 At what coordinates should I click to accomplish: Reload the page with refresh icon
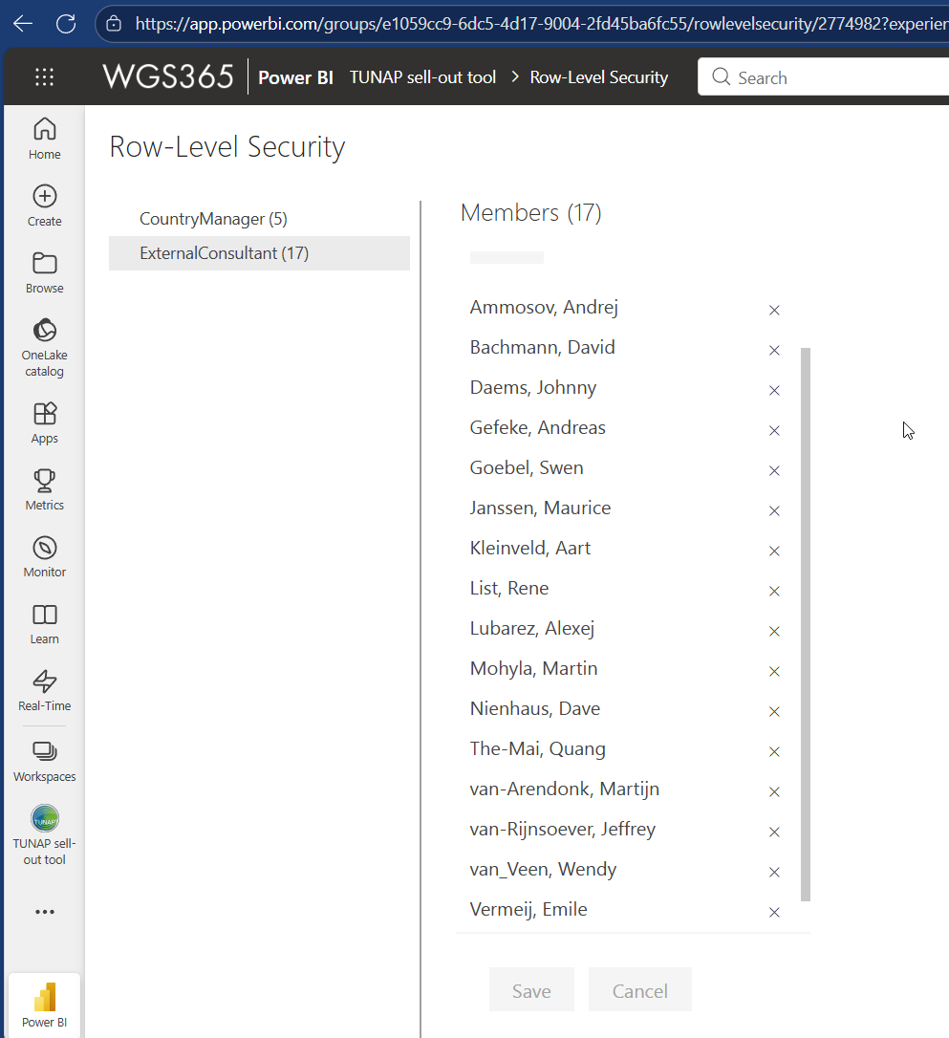pyautogui.click(x=66, y=24)
